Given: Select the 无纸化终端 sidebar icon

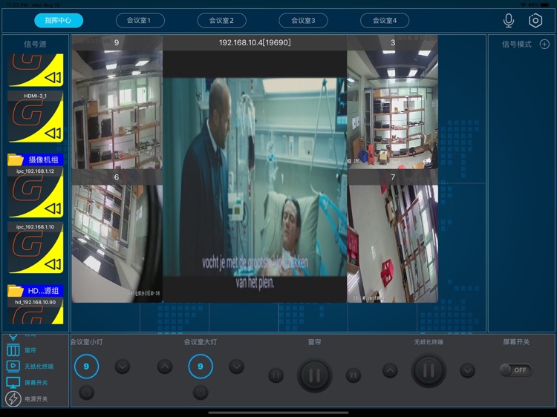Looking at the screenshot, I should [13, 366].
